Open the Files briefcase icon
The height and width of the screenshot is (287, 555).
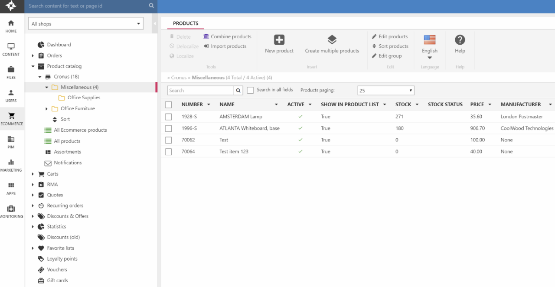pos(11,72)
